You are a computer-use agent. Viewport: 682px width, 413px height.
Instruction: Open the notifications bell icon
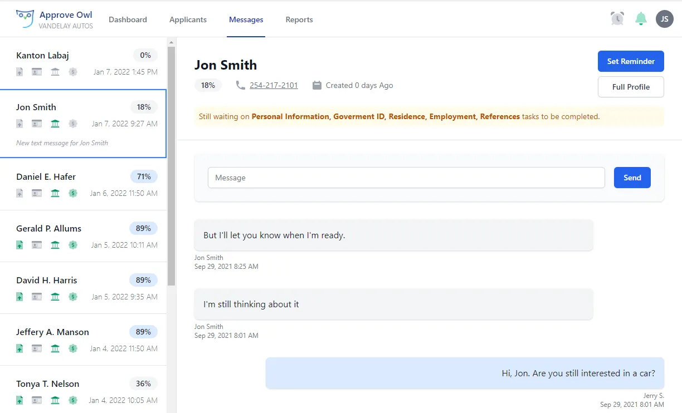pos(641,19)
